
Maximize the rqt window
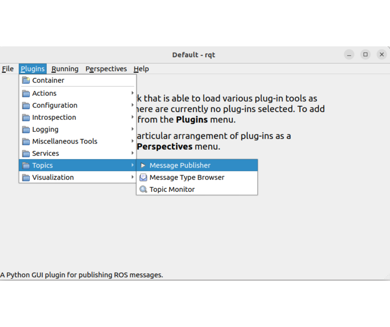365,54
